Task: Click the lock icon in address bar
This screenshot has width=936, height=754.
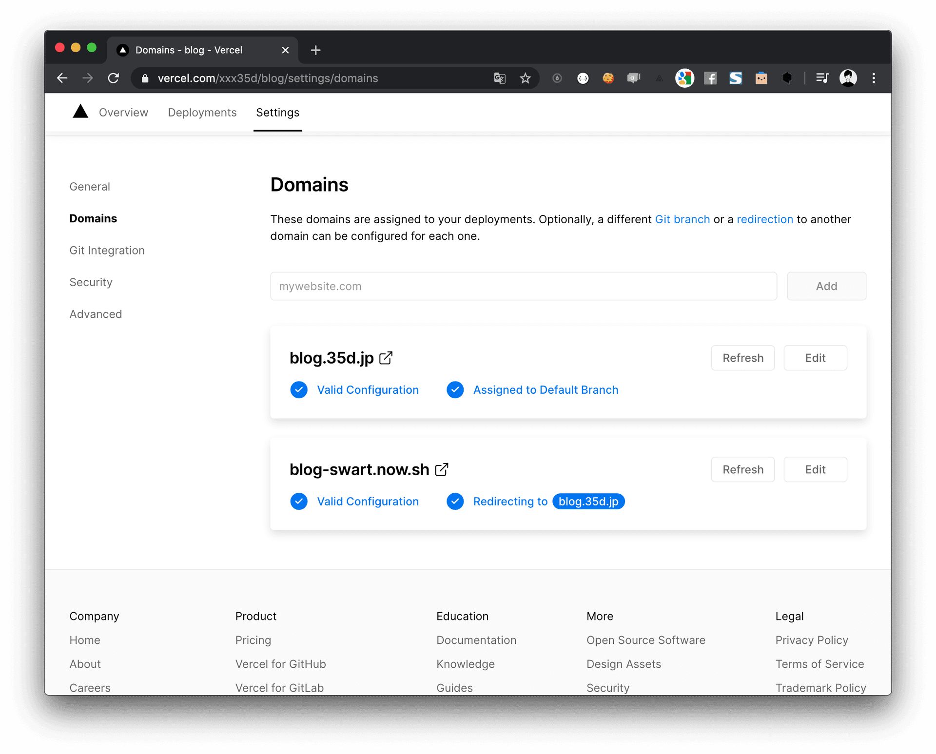Action: pyautogui.click(x=145, y=78)
